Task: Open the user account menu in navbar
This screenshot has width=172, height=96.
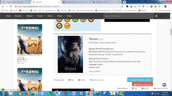Action: (160, 16)
